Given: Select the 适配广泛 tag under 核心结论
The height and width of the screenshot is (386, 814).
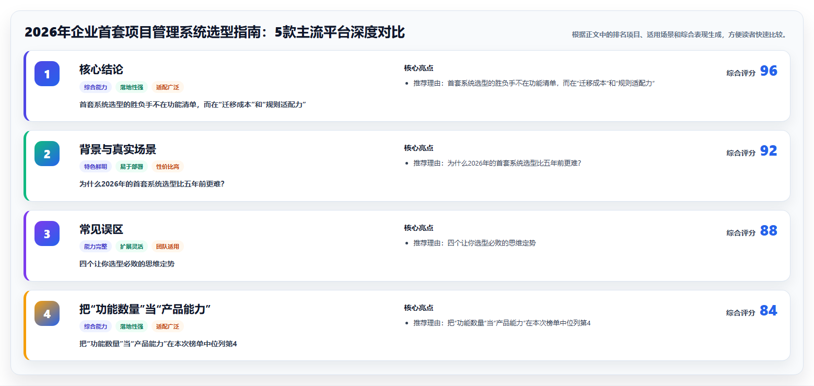Looking at the screenshot, I should (x=168, y=87).
